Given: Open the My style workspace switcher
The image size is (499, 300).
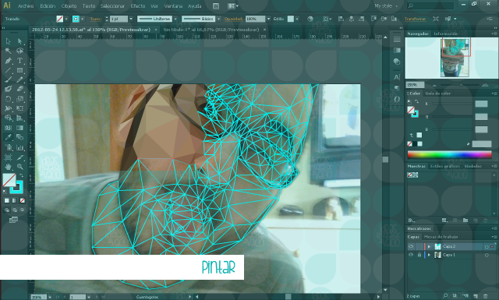Looking at the screenshot, I should coord(386,6).
